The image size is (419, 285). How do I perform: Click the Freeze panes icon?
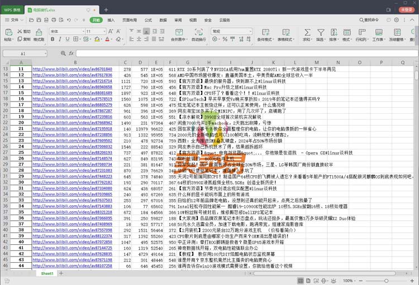(x=397, y=32)
